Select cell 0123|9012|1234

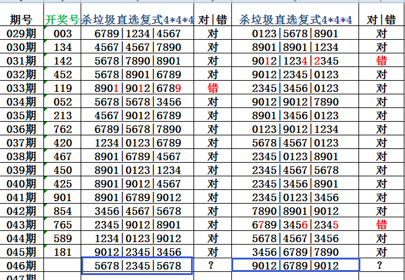pos(295,129)
